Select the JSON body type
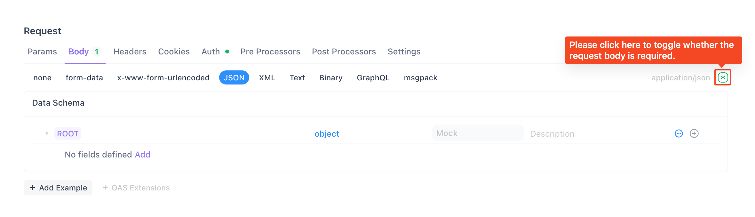Image resolution: width=755 pixels, height=217 pixels. tap(234, 78)
